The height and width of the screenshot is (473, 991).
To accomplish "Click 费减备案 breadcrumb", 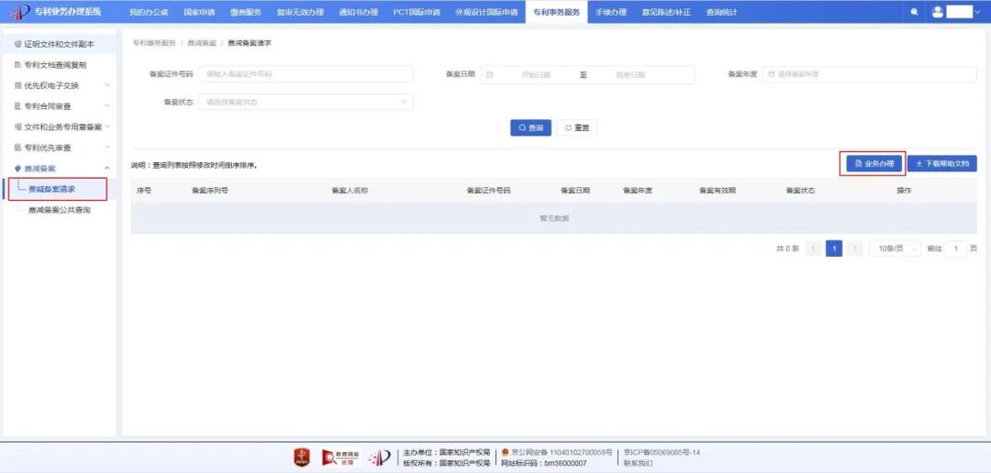I will coord(202,43).
